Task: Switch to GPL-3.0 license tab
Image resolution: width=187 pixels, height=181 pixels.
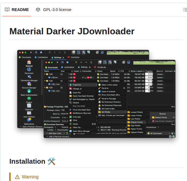Action: coord(54,10)
